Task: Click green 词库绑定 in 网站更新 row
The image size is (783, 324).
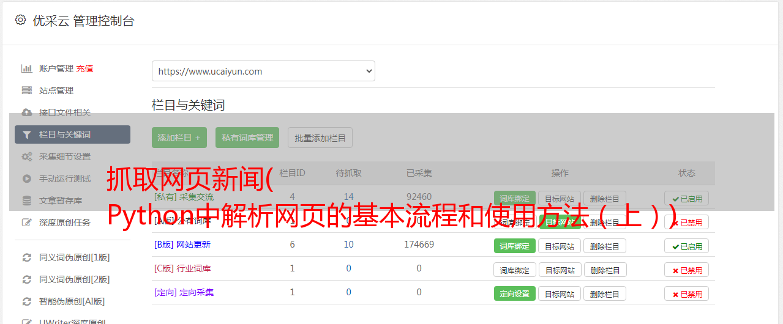Action: point(515,246)
